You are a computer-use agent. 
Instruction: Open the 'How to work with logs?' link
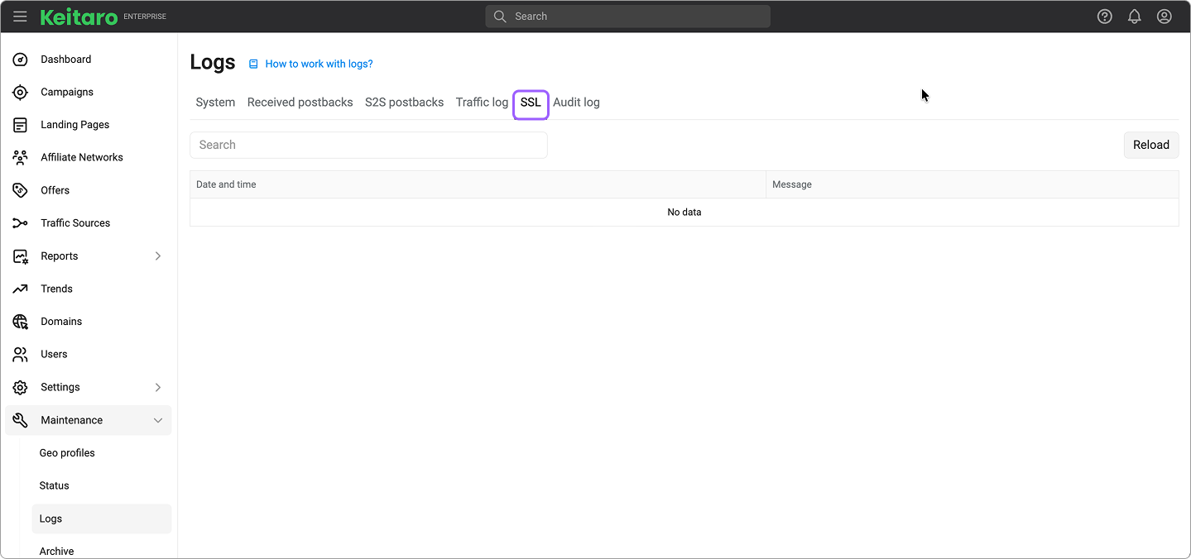tap(319, 64)
